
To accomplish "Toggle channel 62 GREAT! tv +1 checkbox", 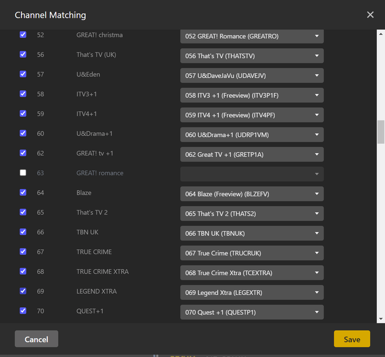I will (x=23, y=153).
